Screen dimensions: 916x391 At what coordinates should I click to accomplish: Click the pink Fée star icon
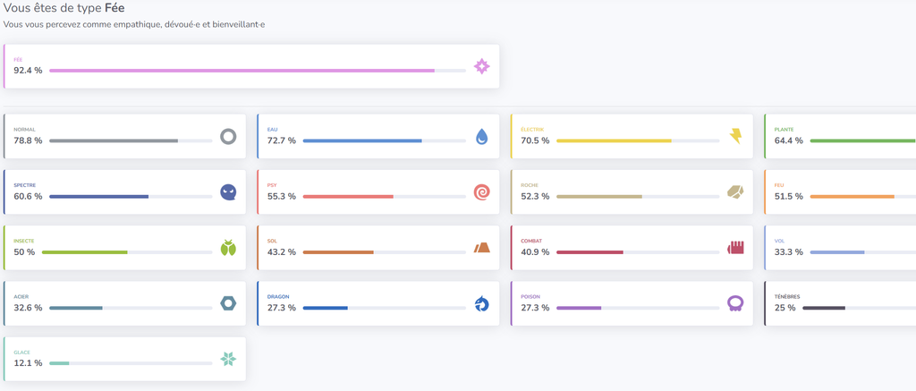tap(481, 66)
